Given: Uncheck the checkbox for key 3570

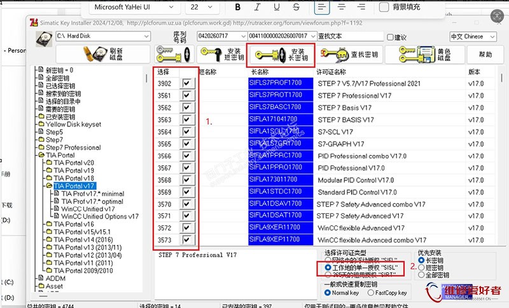Looking at the screenshot, I should click(186, 204).
